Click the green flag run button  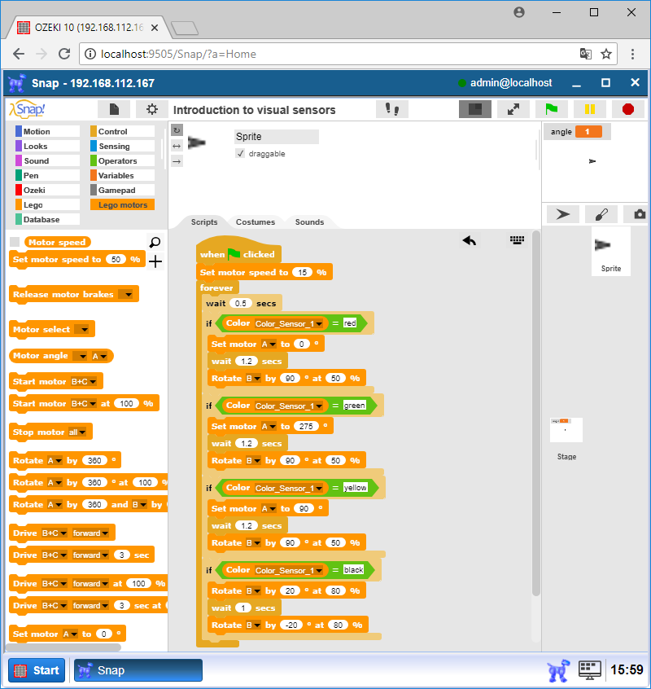552,109
